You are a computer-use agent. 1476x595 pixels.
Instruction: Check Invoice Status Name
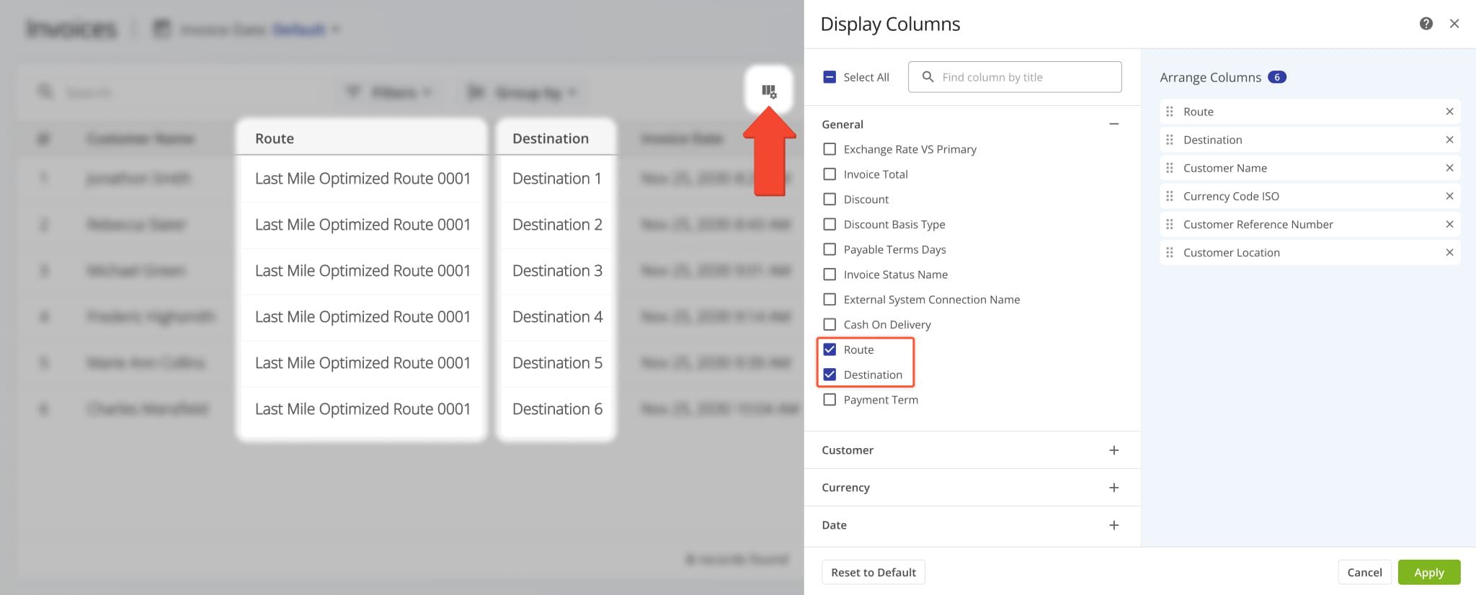(830, 274)
